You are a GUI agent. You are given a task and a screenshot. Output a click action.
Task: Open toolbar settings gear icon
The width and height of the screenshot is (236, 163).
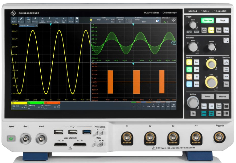[x=77, y=18]
